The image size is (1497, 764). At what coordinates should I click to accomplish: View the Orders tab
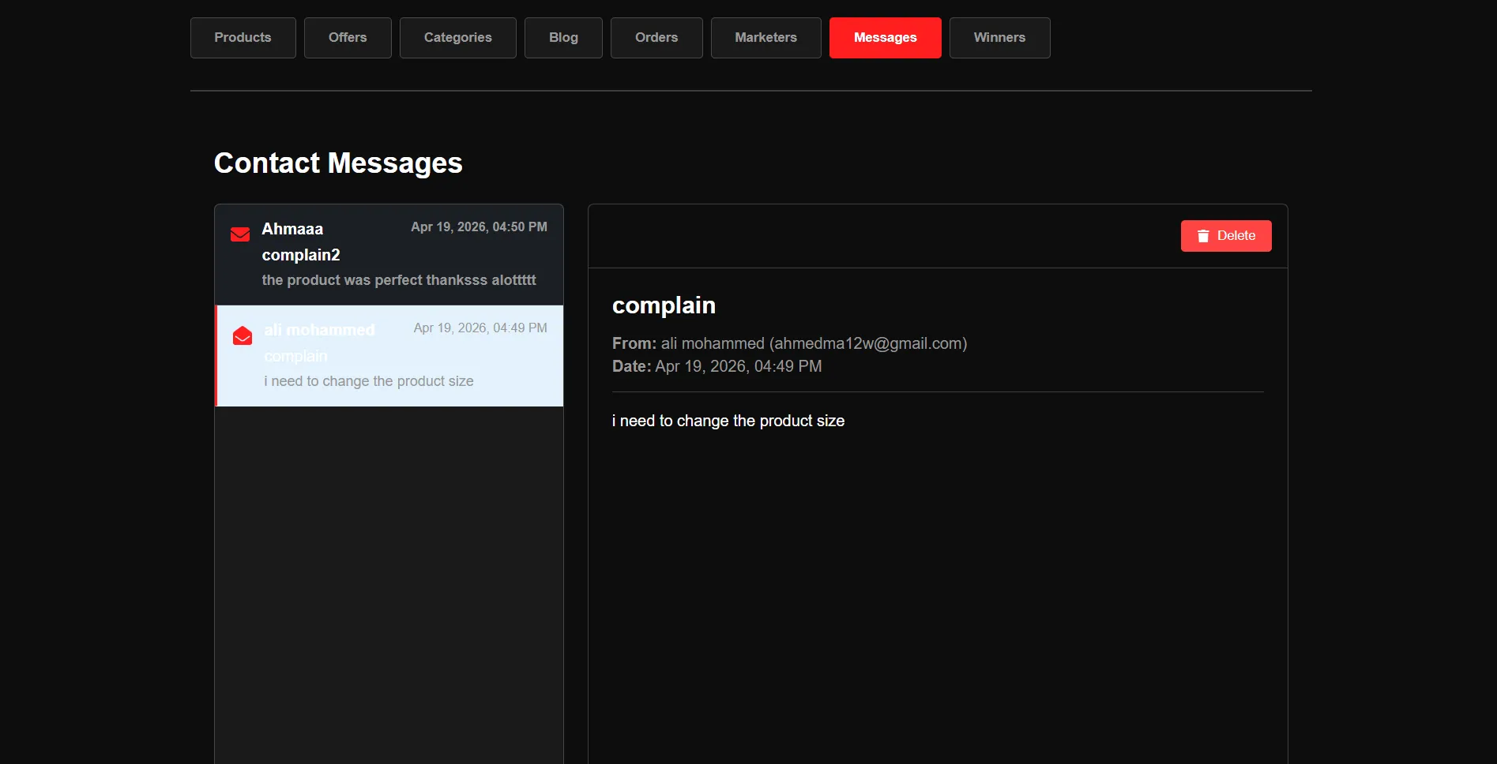pos(656,38)
